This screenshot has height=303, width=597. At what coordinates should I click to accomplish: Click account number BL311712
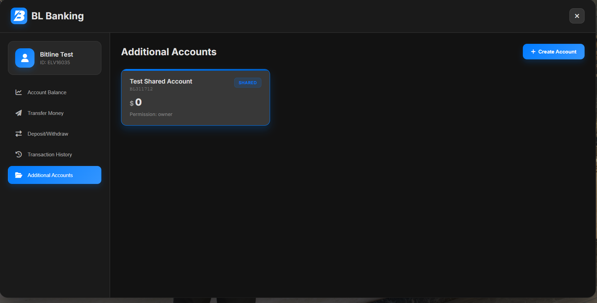click(x=141, y=89)
